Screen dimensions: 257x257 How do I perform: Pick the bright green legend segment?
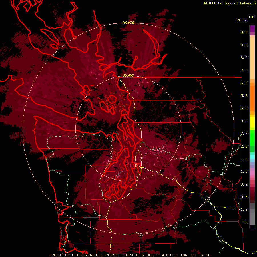(252, 138)
